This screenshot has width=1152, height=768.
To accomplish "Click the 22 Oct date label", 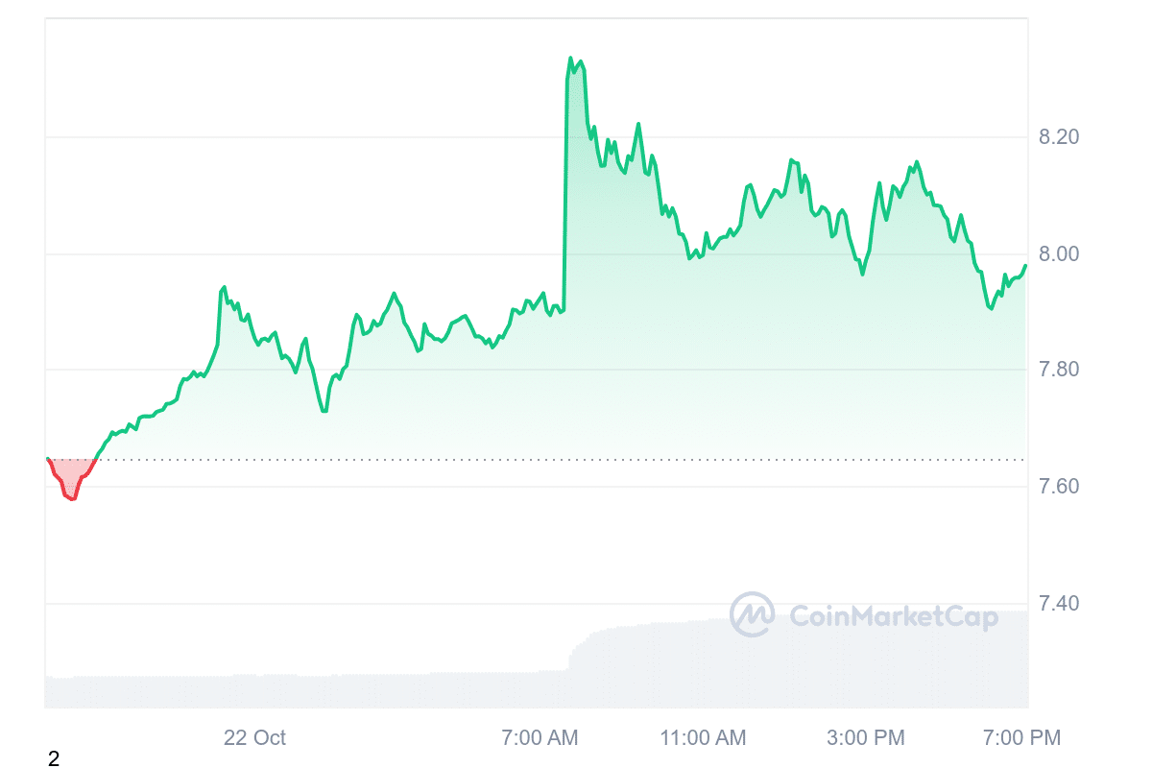I will click(254, 738).
